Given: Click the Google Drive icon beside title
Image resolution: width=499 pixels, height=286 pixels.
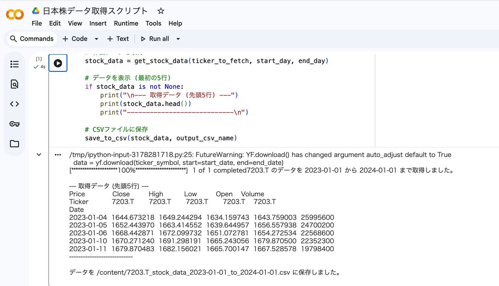Looking at the screenshot, I should tap(36, 11).
